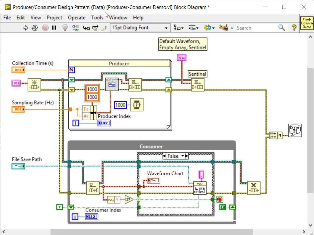The width and height of the screenshot is (314, 235).
Task: Click the Abort Execution stop button
Action: pos(45,28)
